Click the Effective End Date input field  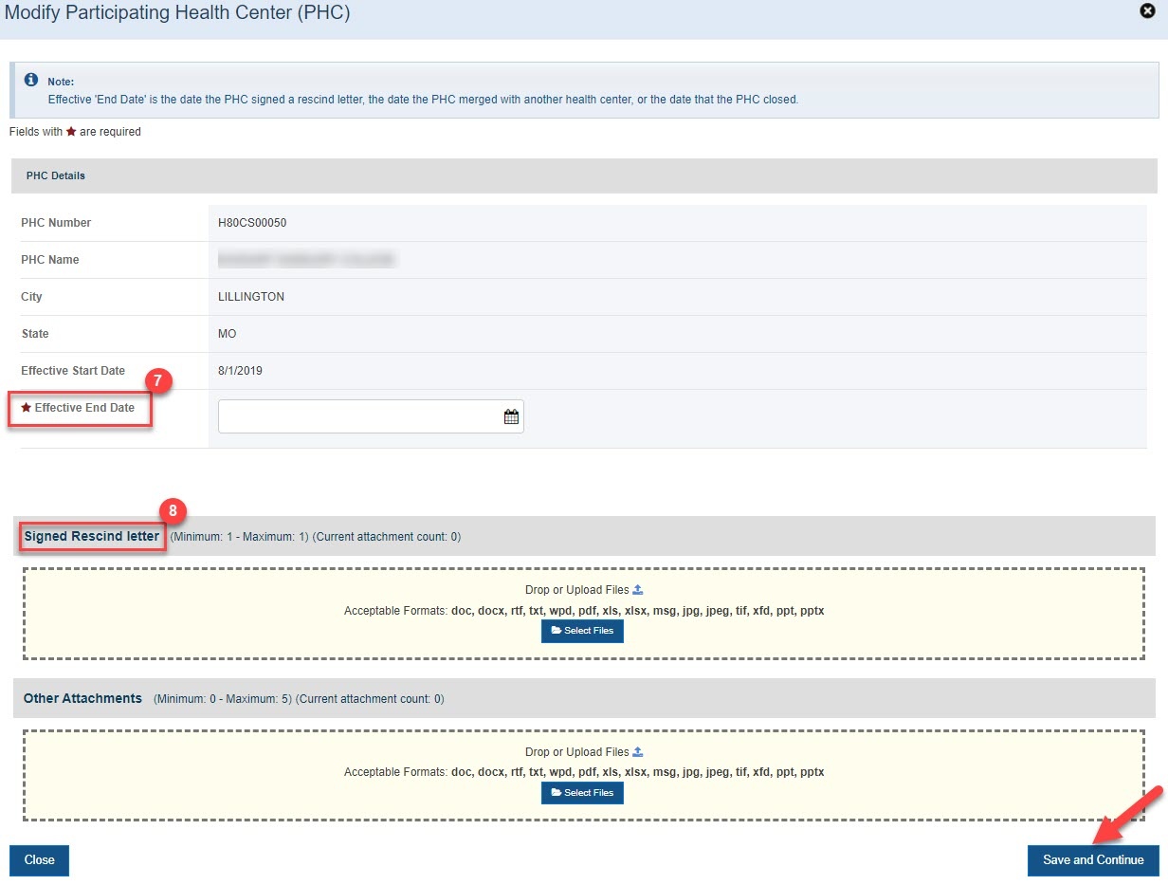371,416
